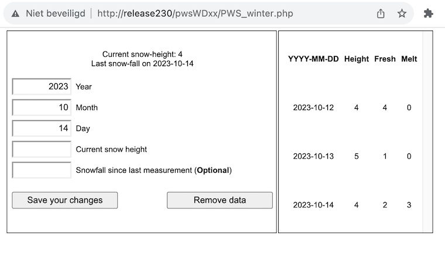Screen dimensions: 445x267
Task: Open the extensions puzzle piece icon
Action: click(428, 13)
